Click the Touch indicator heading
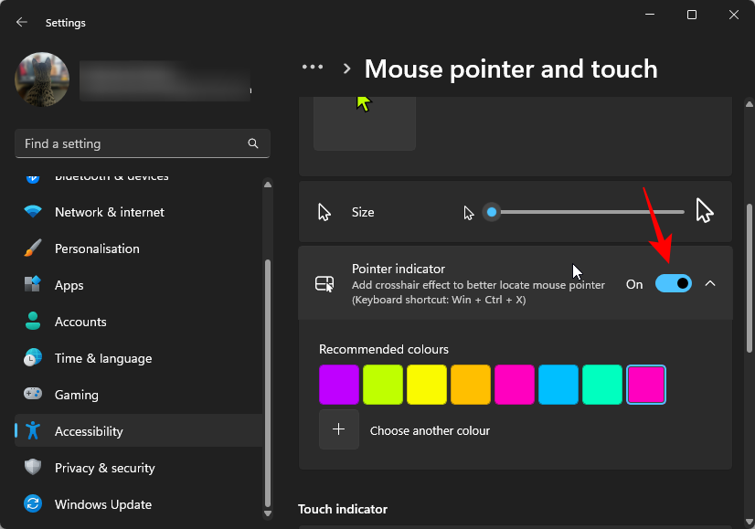This screenshot has width=755, height=529. tap(343, 509)
